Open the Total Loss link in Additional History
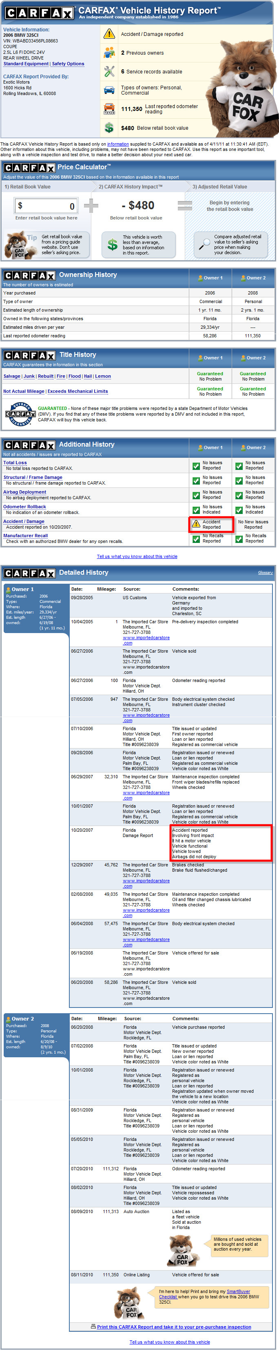This screenshot has width=279, height=1353. [15, 463]
